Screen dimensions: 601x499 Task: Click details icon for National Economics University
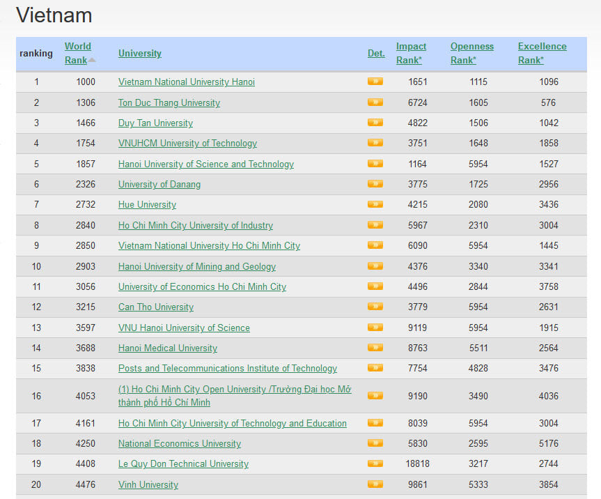point(375,443)
